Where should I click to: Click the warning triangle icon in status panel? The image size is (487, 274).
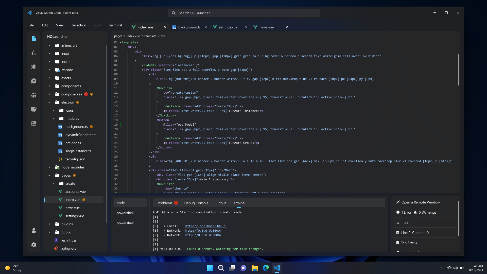(x=415, y=212)
